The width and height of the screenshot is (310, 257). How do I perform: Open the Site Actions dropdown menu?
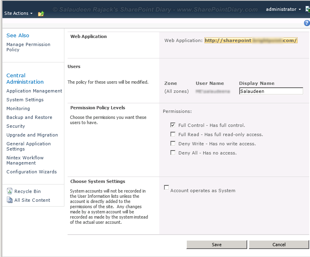click(x=18, y=13)
